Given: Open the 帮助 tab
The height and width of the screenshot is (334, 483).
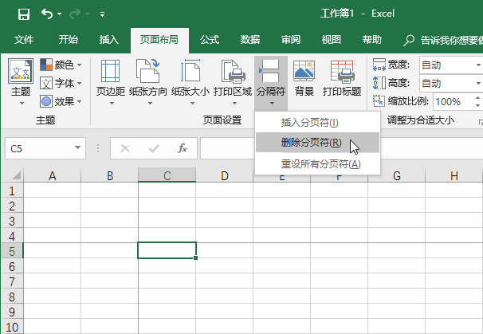Looking at the screenshot, I should [x=371, y=39].
